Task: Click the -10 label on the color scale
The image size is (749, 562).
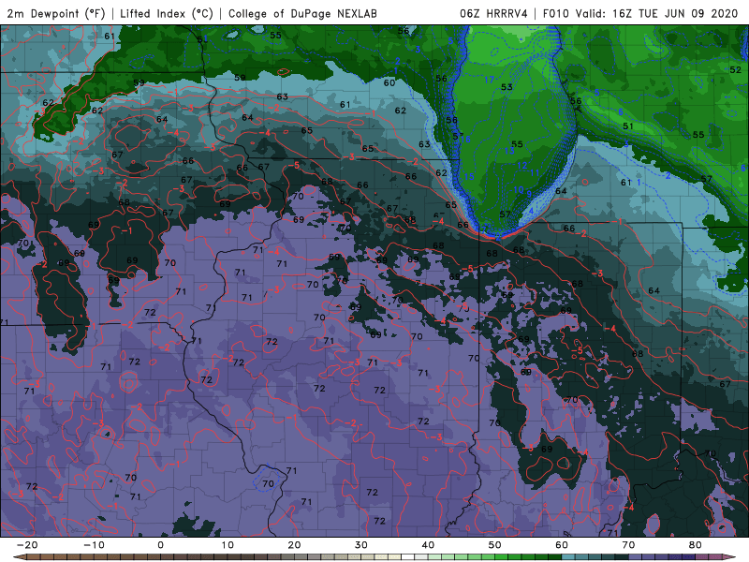Action: pyautogui.click(x=94, y=545)
